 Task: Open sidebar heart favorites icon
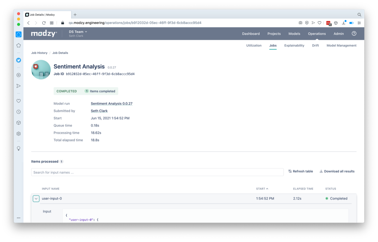[x=19, y=101]
